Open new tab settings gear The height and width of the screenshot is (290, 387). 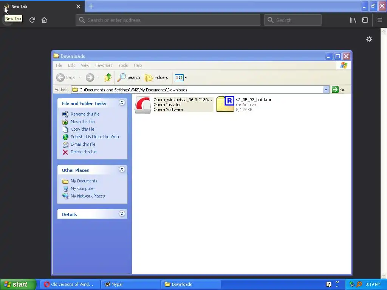[x=369, y=39]
